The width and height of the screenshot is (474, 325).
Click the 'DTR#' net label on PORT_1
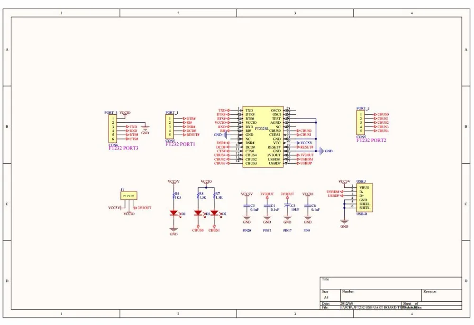tap(191, 119)
